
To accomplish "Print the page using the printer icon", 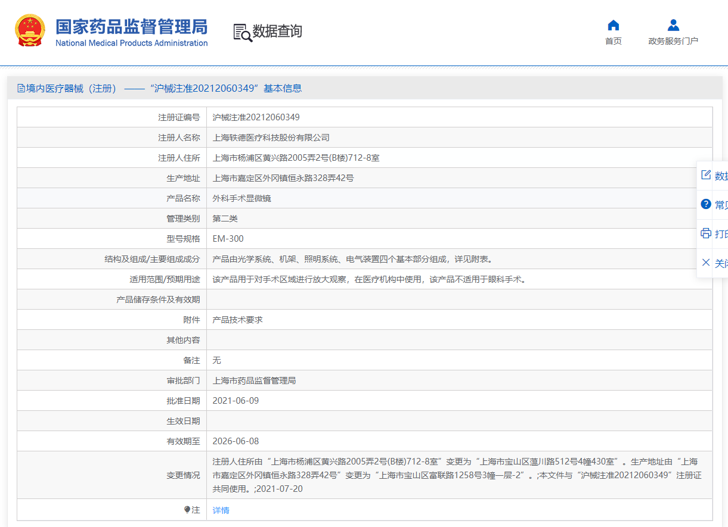I will click(x=706, y=233).
